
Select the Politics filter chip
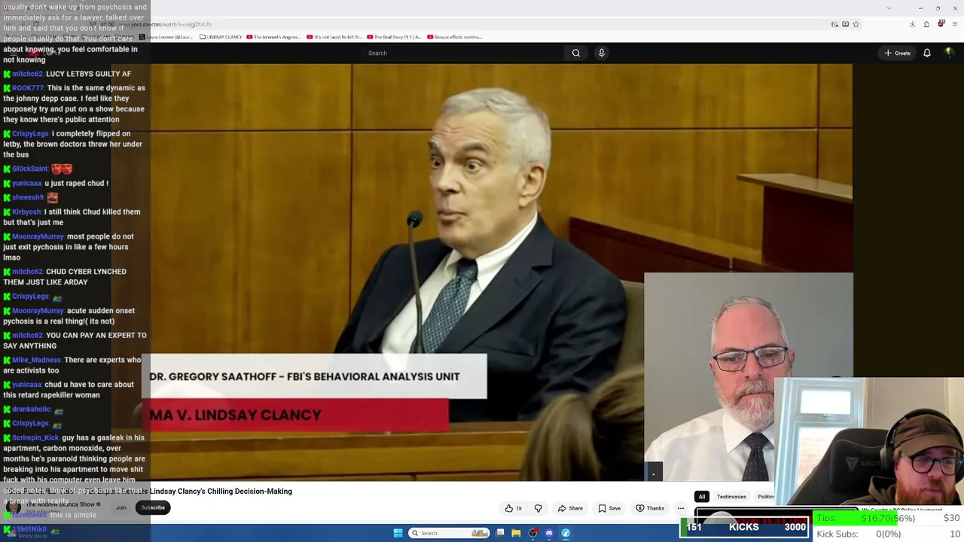(765, 497)
